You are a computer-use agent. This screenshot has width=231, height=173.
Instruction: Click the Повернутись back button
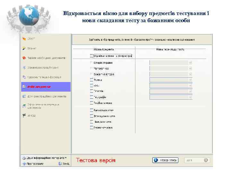click(165, 160)
